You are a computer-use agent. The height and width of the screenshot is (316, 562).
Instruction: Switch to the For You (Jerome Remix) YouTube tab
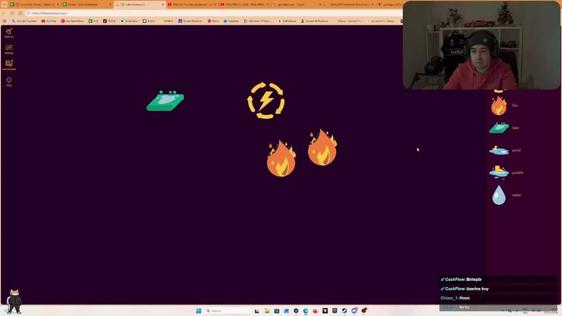point(191,4)
